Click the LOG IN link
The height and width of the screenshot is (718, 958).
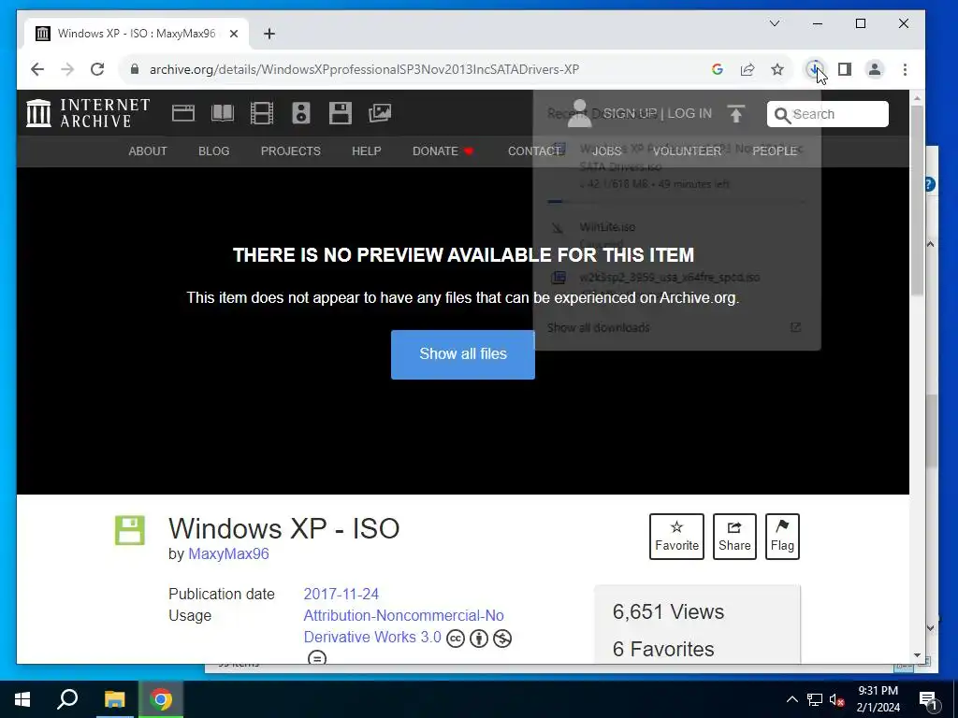coord(689,113)
